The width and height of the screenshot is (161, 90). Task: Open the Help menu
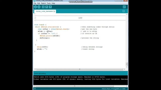pyautogui.click(x=53, y=3)
